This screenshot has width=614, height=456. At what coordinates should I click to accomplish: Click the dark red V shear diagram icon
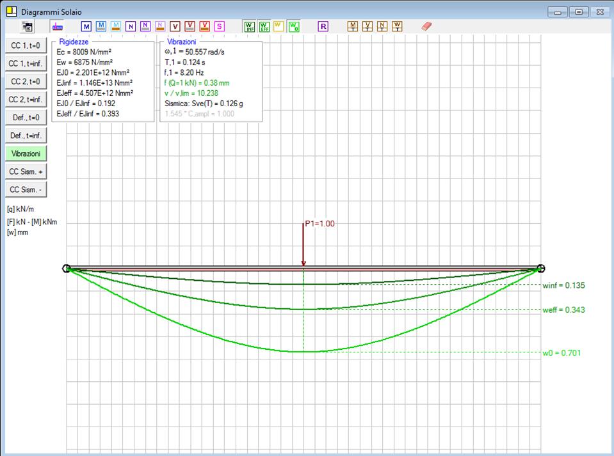pos(175,26)
